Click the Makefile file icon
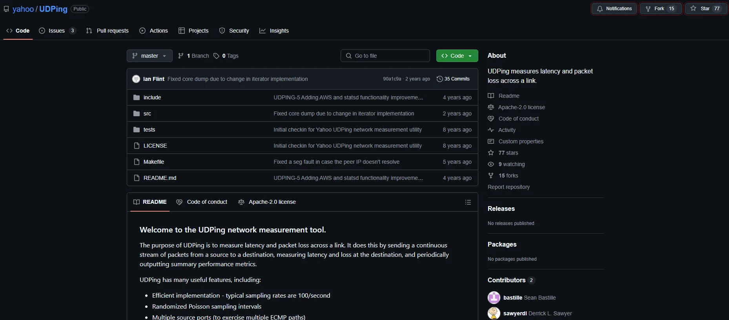The width and height of the screenshot is (729, 320). point(137,162)
